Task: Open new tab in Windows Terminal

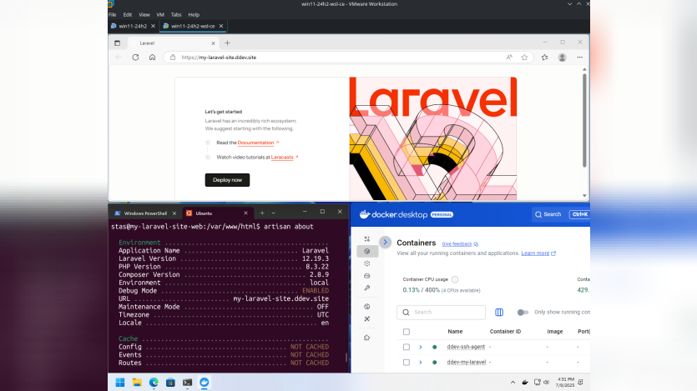Action: pyautogui.click(x=262, y=213)
